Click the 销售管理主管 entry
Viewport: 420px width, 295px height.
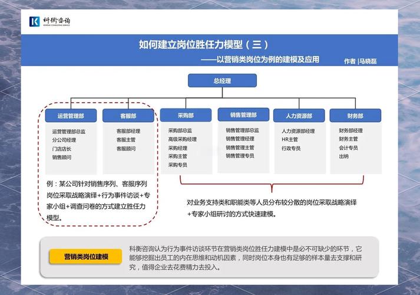tap(240, 147)
